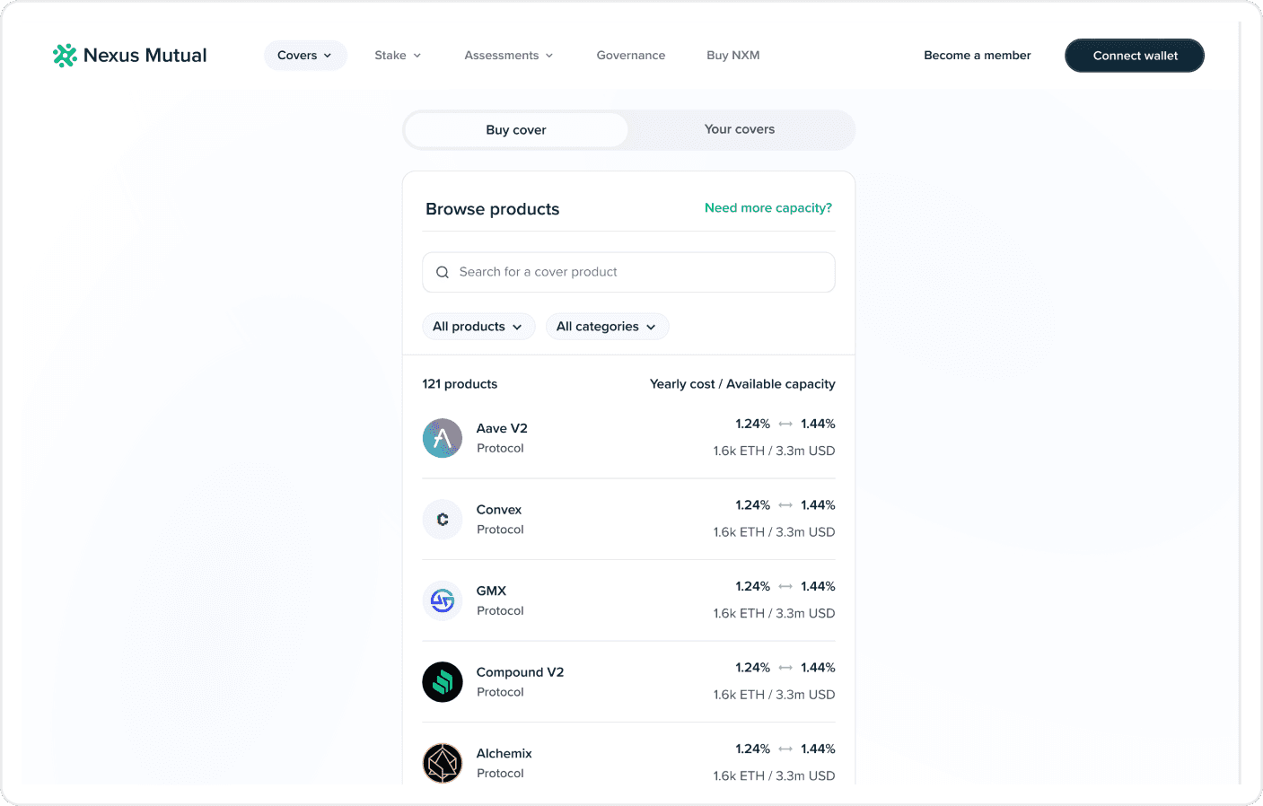Click the Convex protocol icon
This screenshot has width=1263, height=806.
tap(443, 520)
